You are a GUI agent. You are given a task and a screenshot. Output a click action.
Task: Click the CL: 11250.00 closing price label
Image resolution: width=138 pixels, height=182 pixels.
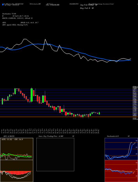tap(53, 5)
